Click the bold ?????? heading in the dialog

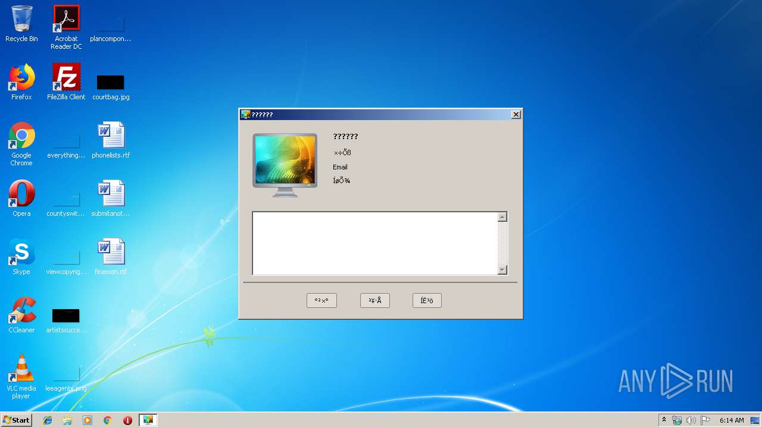pyautogui.click(x=345, y=137)
